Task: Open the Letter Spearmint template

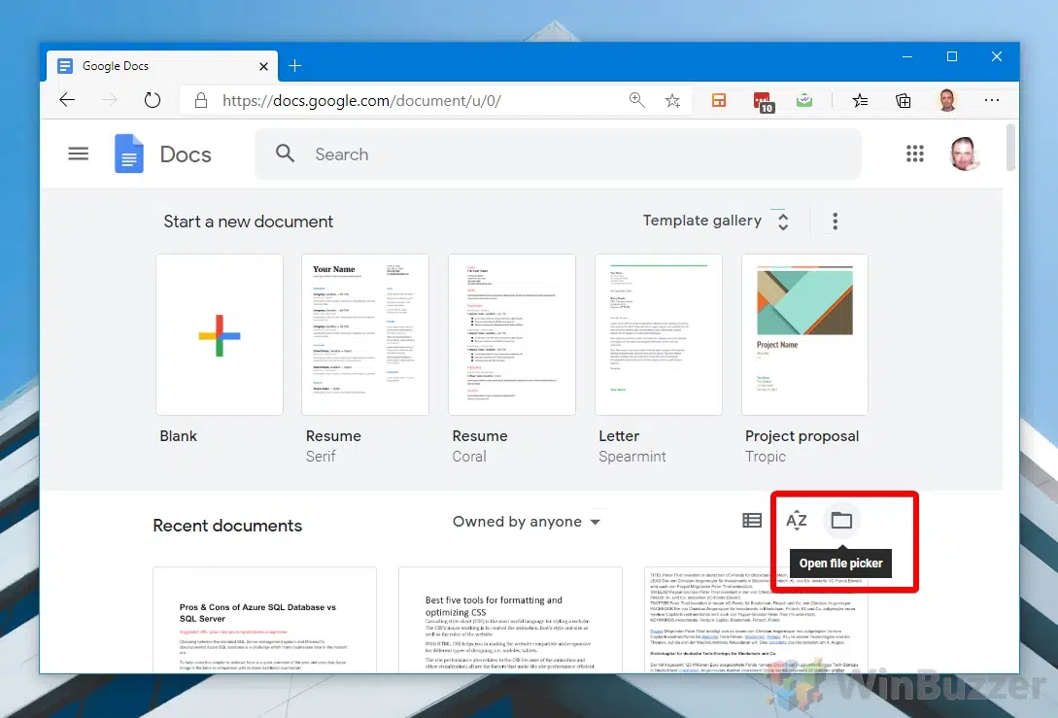Action: point(659,334)
